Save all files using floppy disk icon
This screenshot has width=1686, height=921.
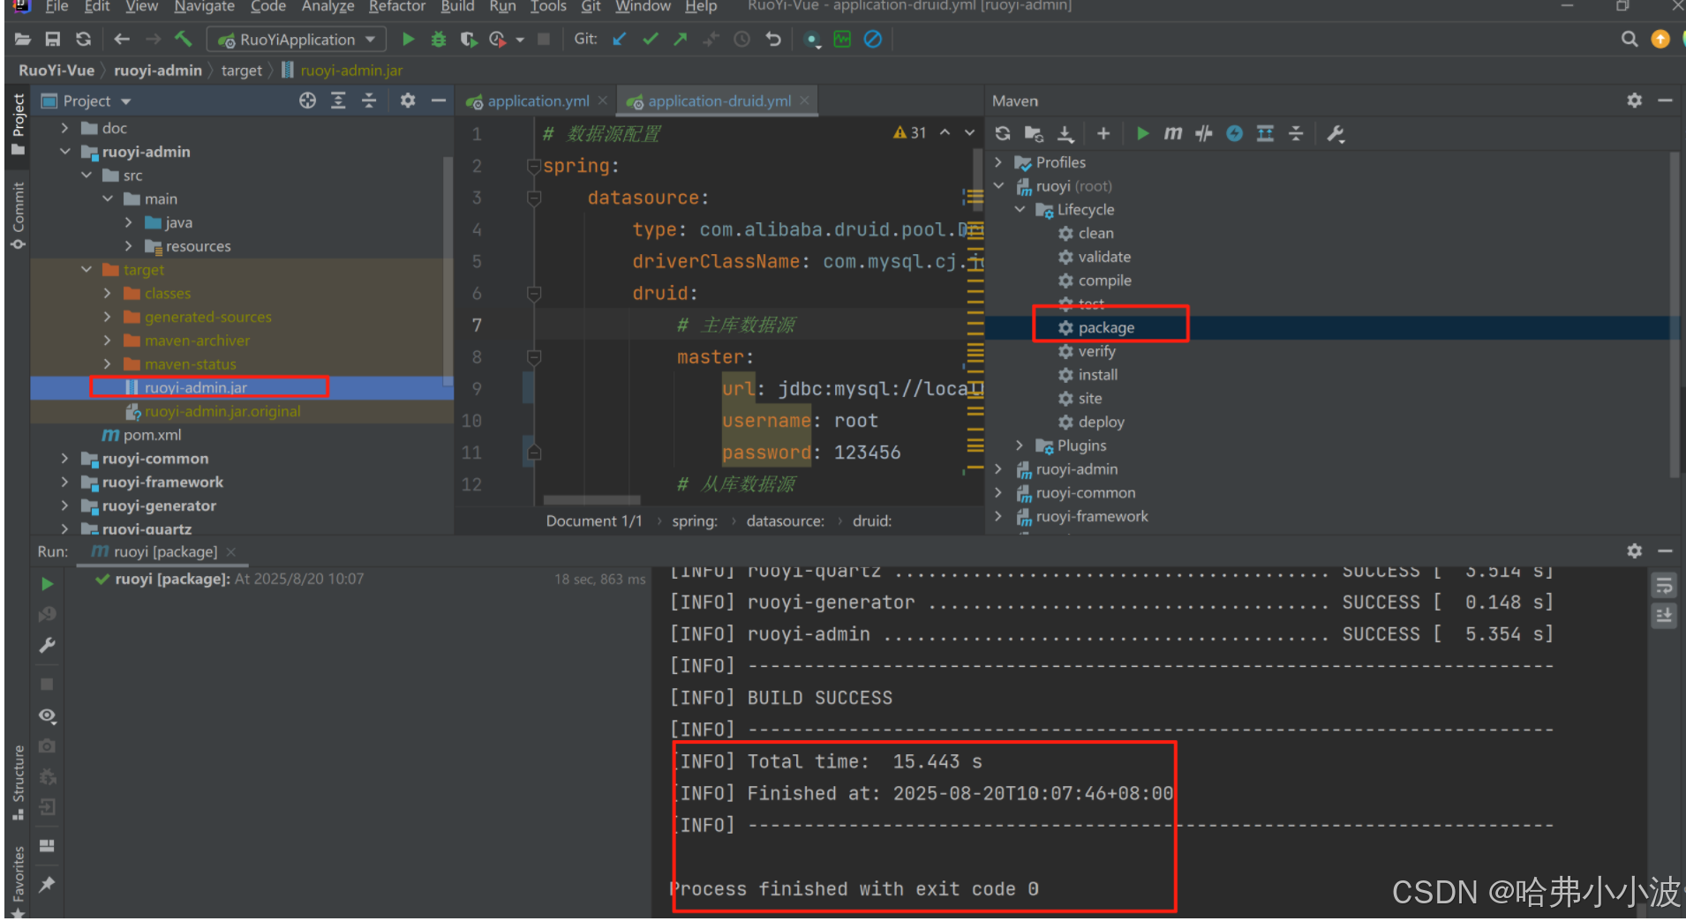pyautogui.click(x=53, y=39)
